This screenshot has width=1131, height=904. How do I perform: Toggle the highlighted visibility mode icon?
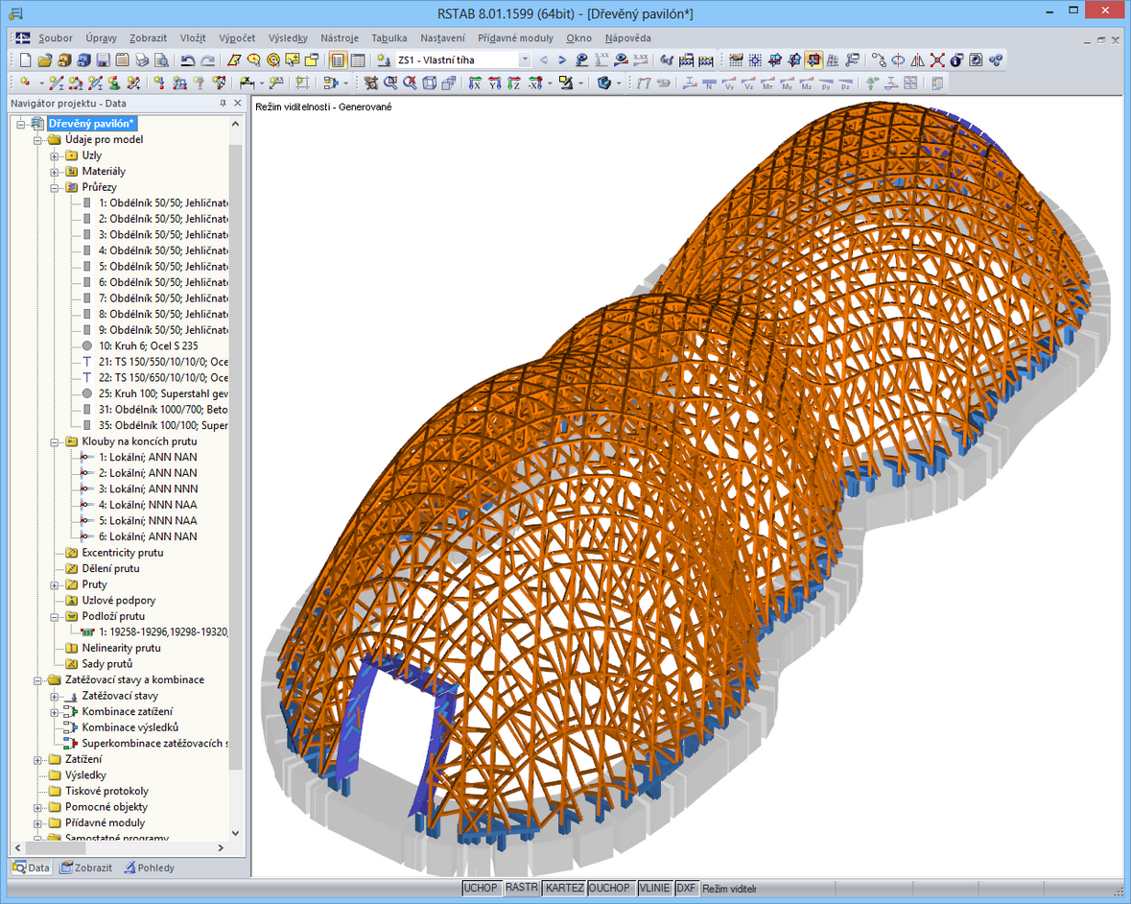point(813,59)
